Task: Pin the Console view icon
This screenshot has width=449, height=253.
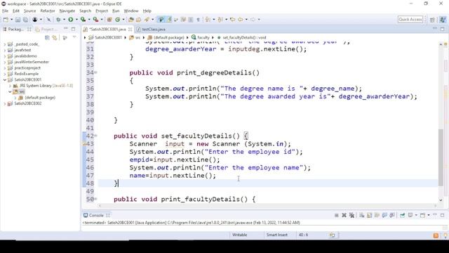Action: [x=402, y=215]
